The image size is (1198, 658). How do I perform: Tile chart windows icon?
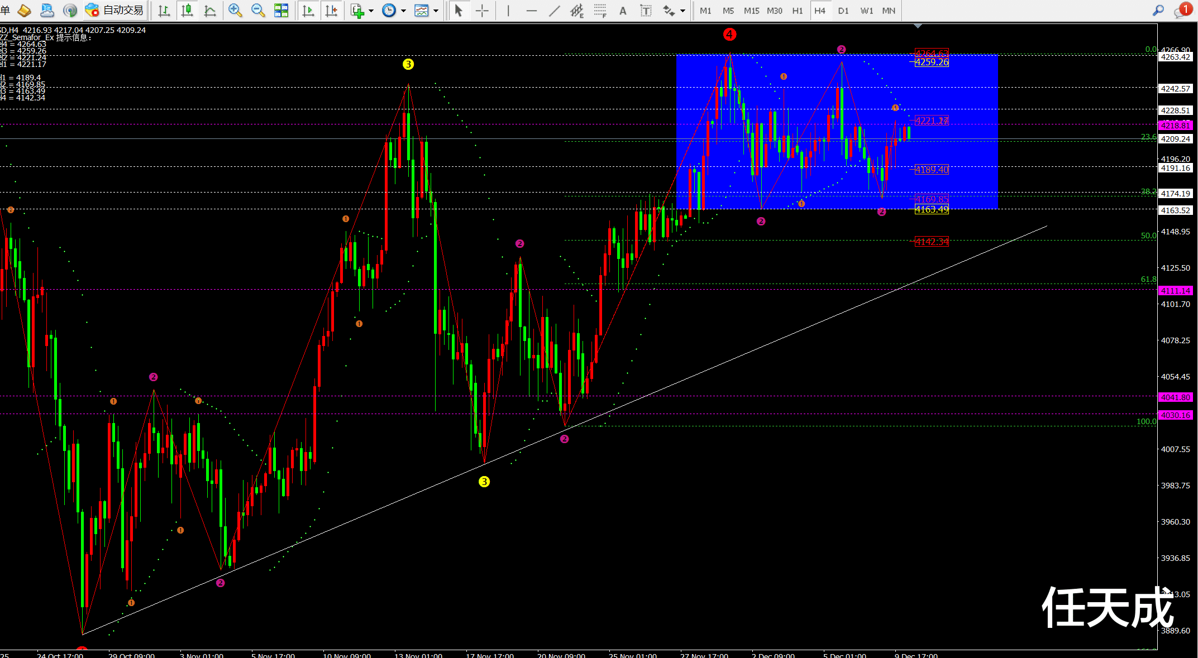281,10
